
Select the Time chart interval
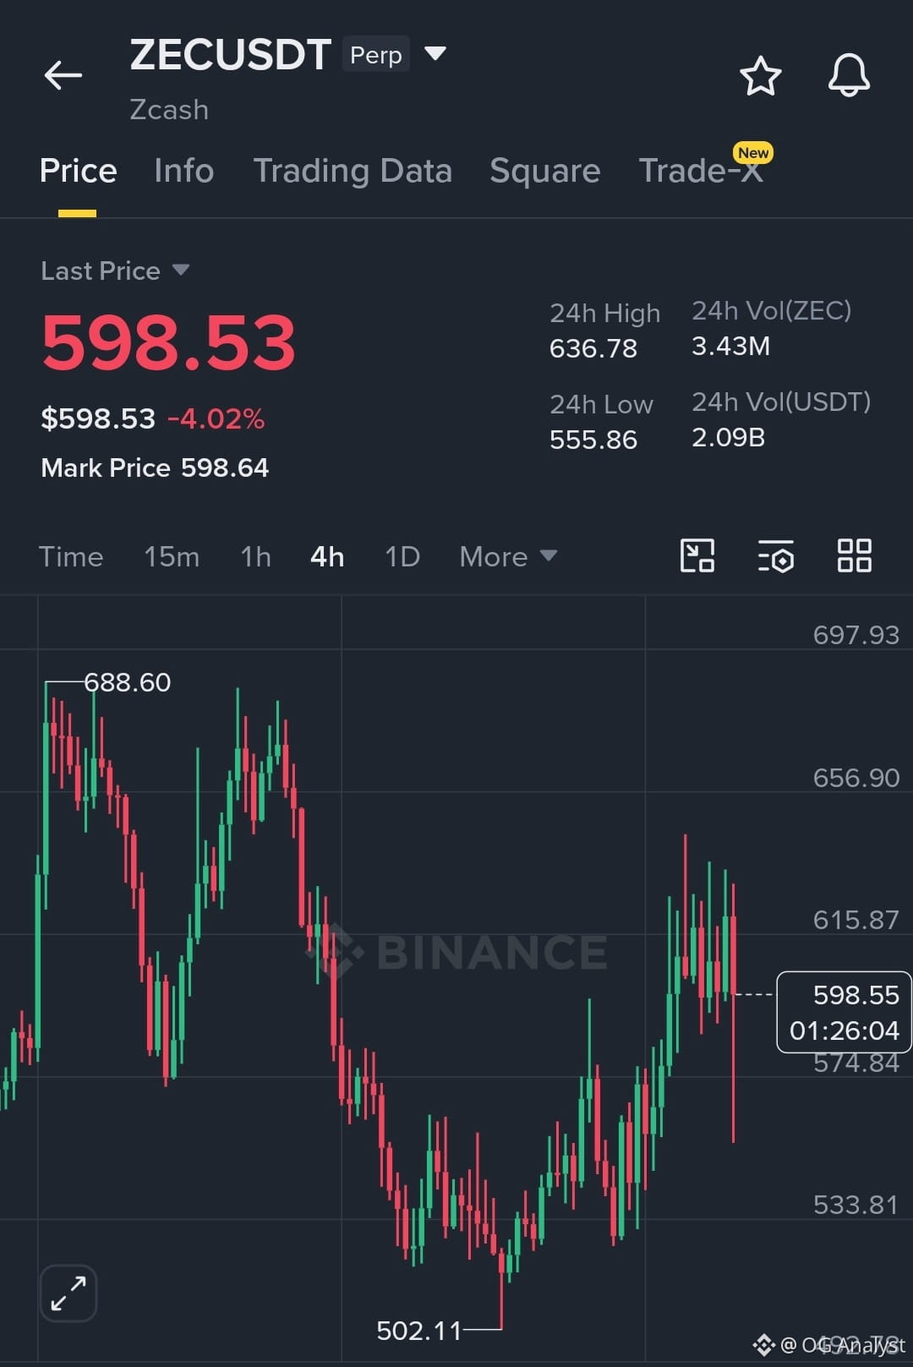(71, 556)
